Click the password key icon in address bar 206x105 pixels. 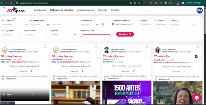click(x=131, y=3)
